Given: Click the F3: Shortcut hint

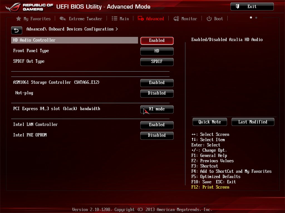Looking at the screenshot, I should 205,166.
